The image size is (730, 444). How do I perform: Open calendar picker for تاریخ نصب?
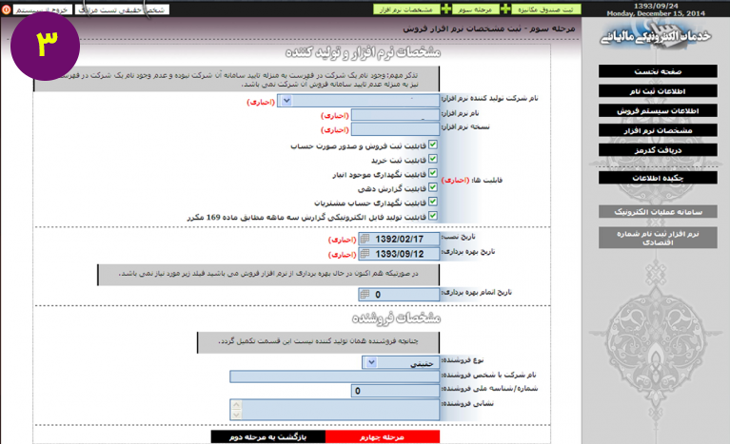coord(365,239)
